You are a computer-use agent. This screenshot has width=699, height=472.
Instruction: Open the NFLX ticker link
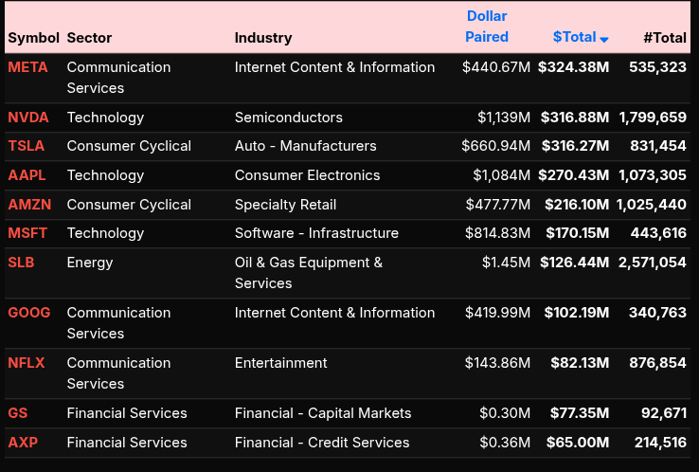[x=27, y=363]
